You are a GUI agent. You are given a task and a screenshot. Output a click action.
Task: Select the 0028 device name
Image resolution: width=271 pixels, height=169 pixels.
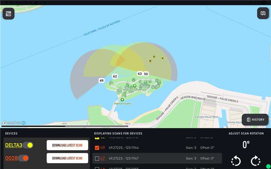point(12,158)
